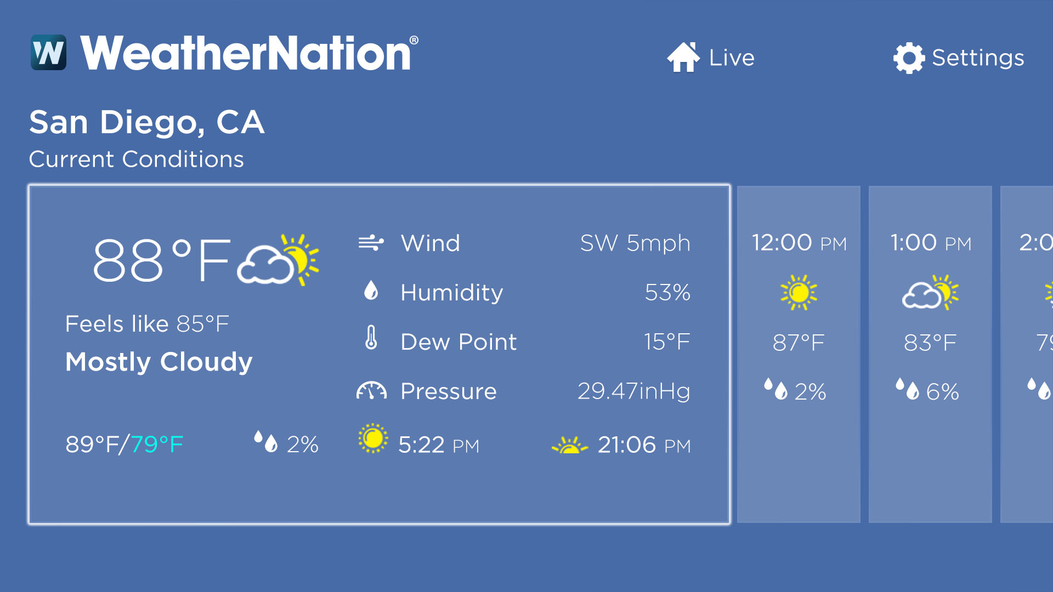1053x592 pixels.
Task: Click the precipitation droplets showing 2% chance
Action: (x=265, y=442)
